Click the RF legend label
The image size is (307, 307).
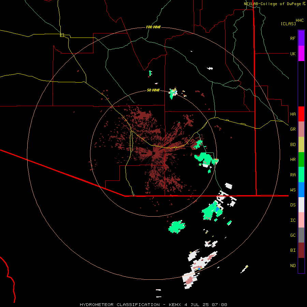tap(293, 38)
